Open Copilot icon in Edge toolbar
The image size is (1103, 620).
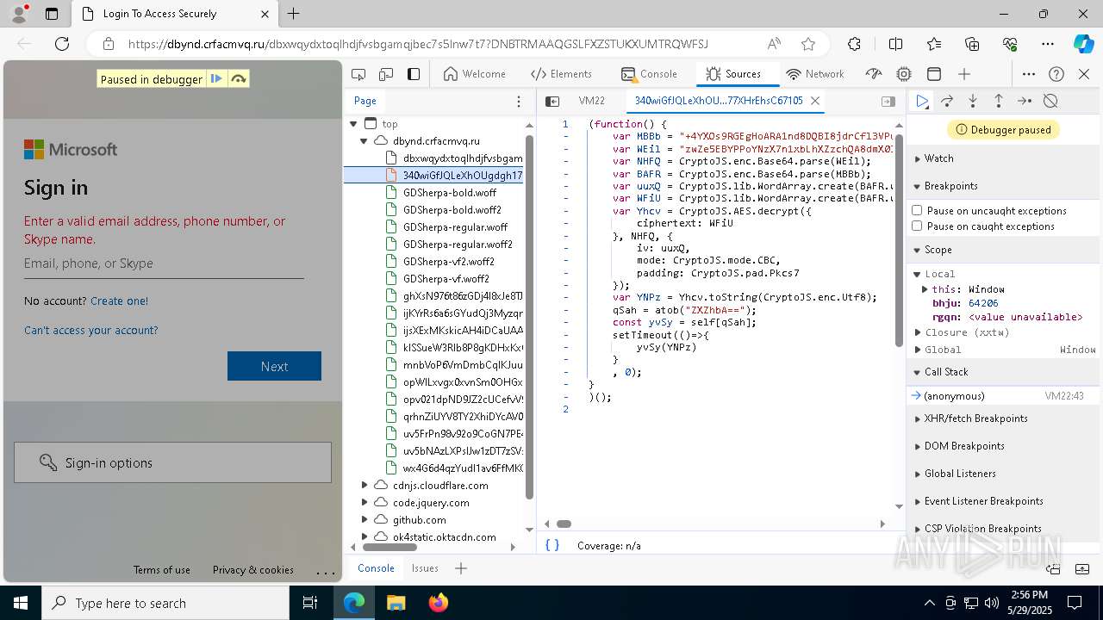(1083, 44)
